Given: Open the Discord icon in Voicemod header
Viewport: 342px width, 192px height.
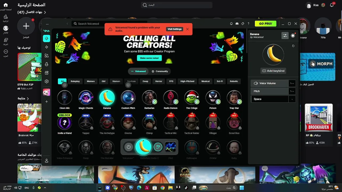Looking at the screenshot, I should [x=237, y=24].
